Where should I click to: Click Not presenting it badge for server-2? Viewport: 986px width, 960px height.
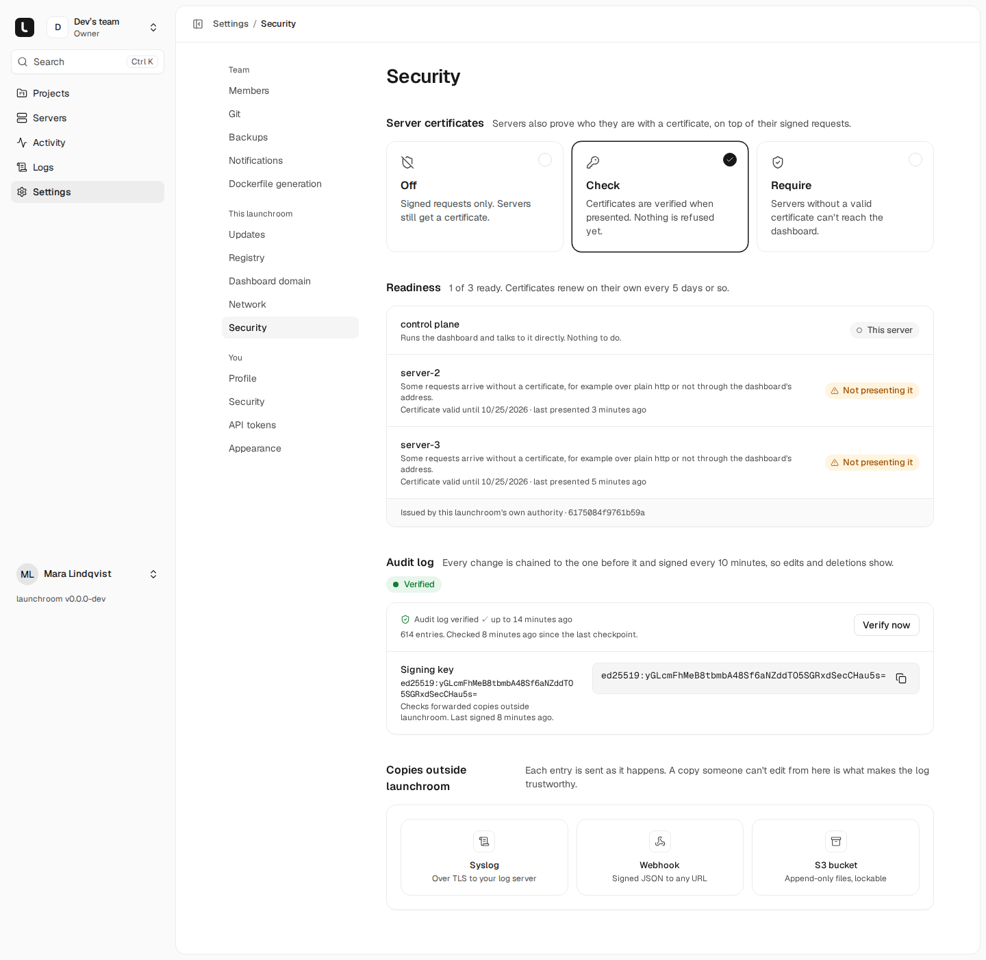tap(872, 391)
